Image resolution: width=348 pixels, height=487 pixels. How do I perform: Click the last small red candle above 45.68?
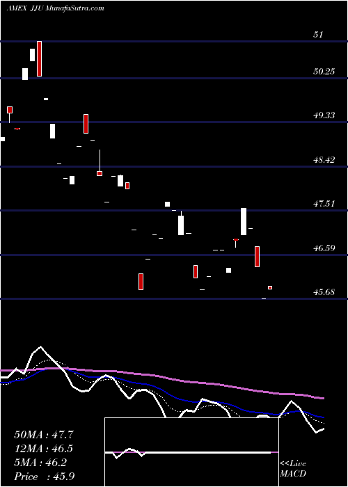coord(270,287)
